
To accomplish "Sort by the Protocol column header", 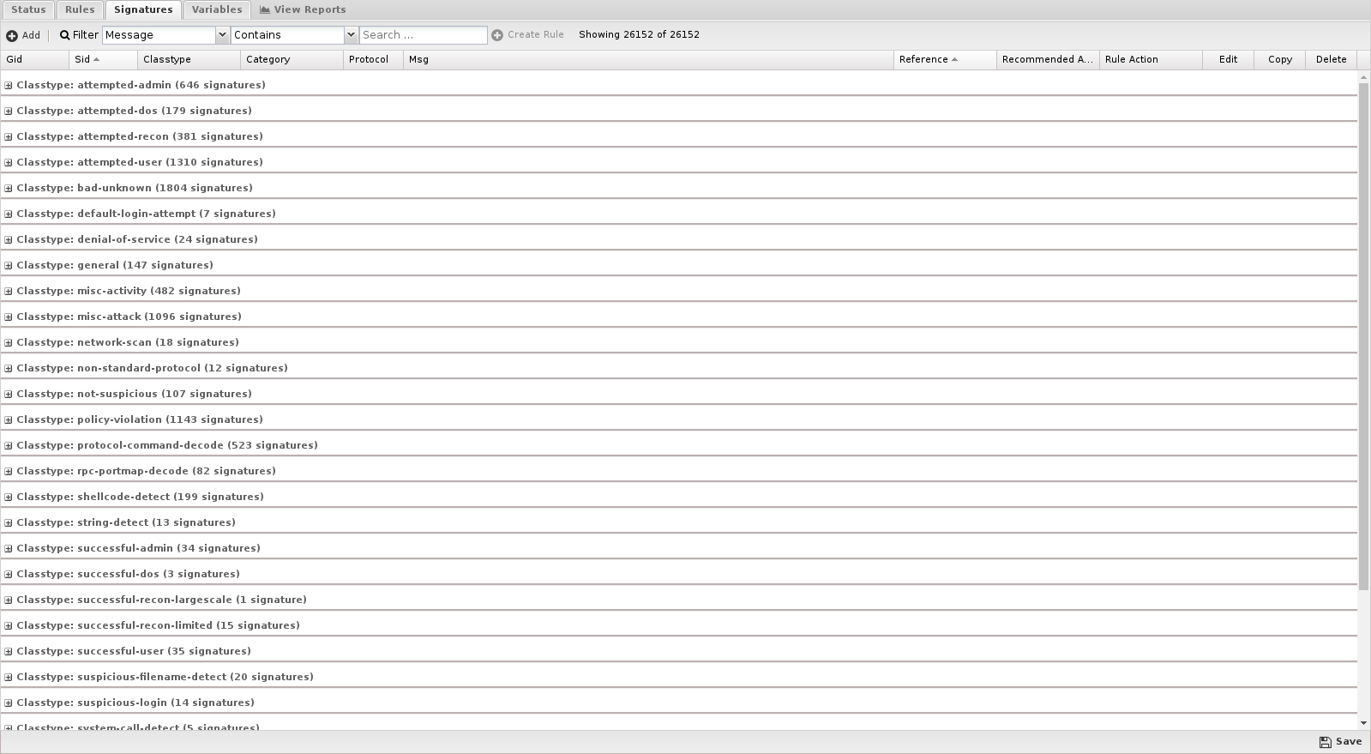I will point(373,59).
